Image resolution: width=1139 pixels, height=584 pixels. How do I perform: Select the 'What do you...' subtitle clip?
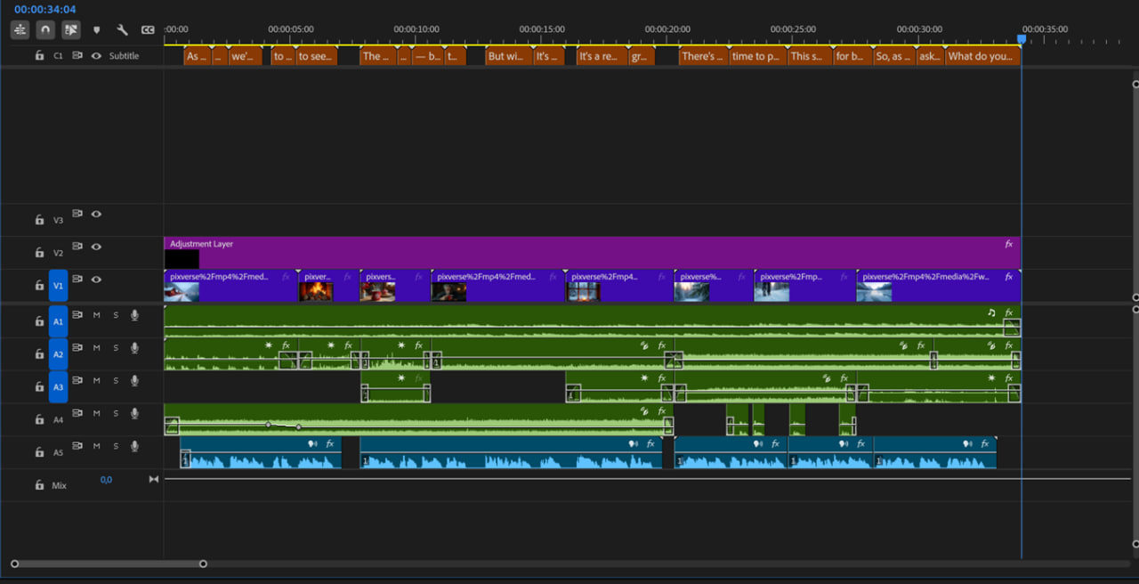coord(981,56)
